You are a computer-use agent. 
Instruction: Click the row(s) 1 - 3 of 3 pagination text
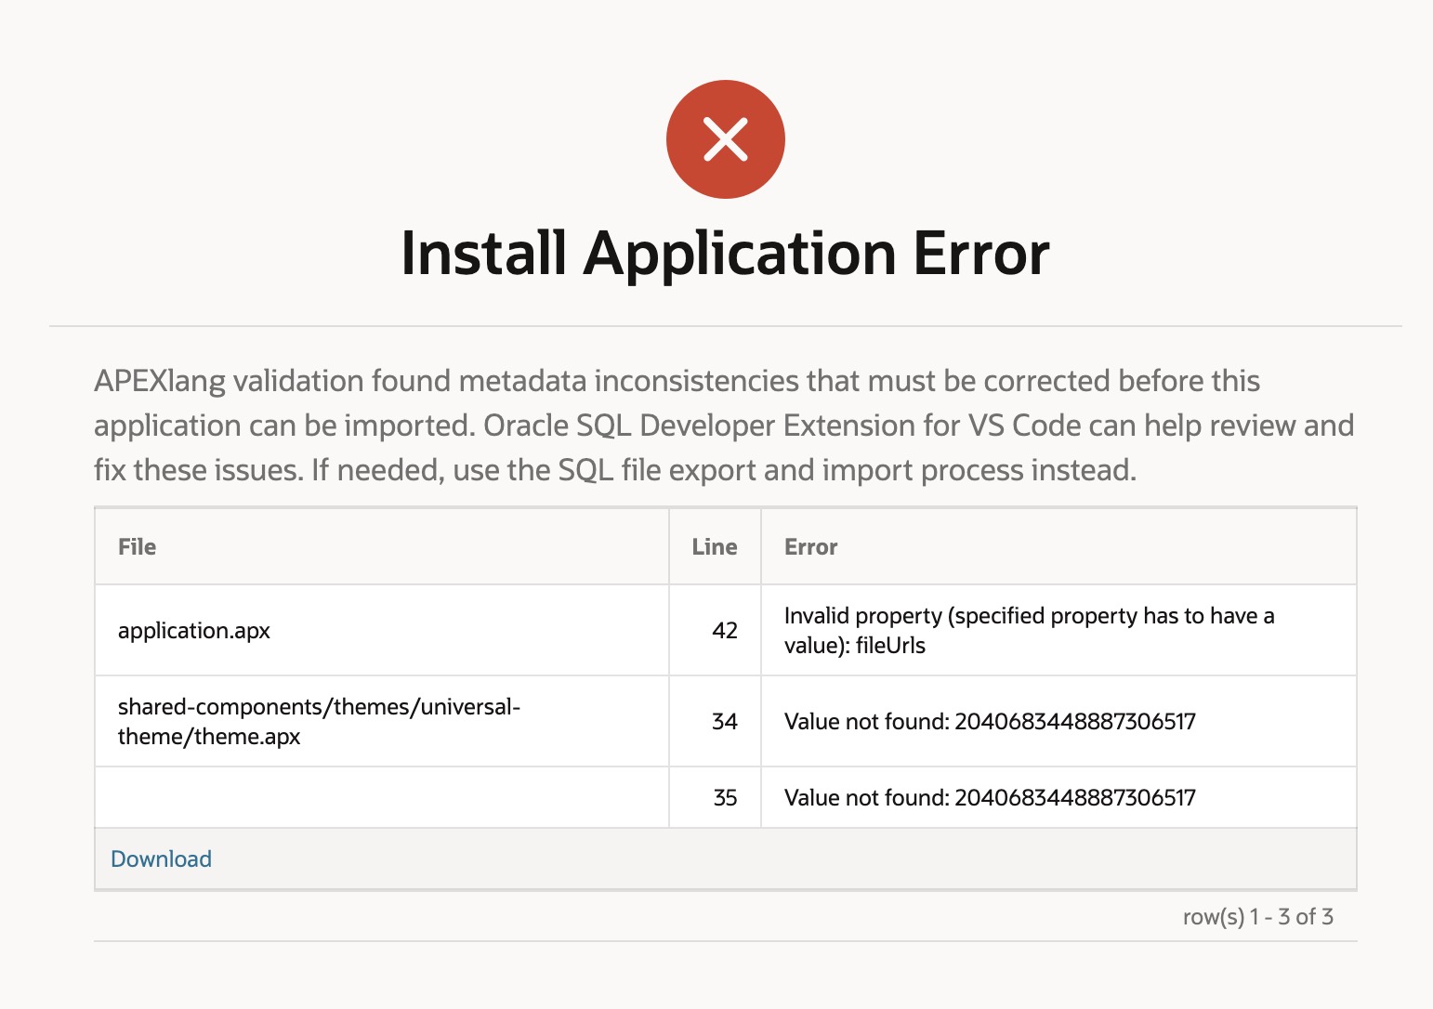point(1257,917)
